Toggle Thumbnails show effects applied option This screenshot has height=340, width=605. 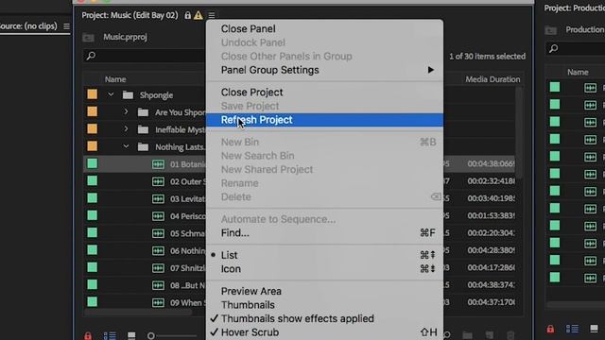(x=297, y=319)
